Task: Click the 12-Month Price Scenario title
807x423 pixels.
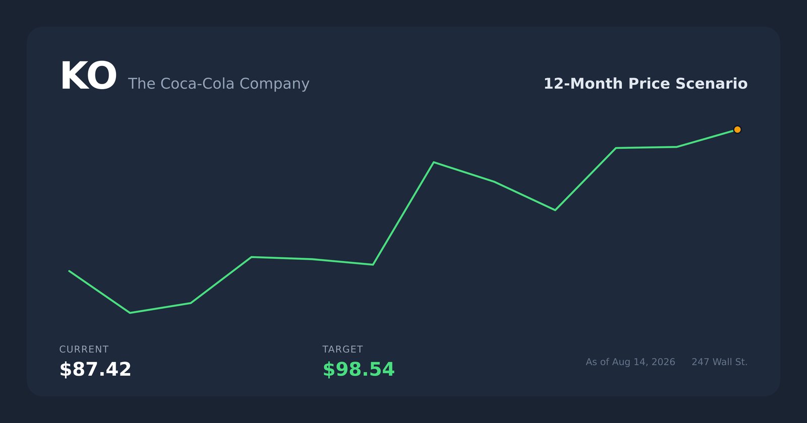Action: point(646,84)
